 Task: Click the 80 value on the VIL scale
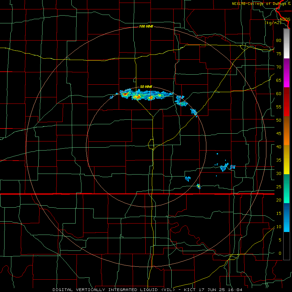click(279, 41)
